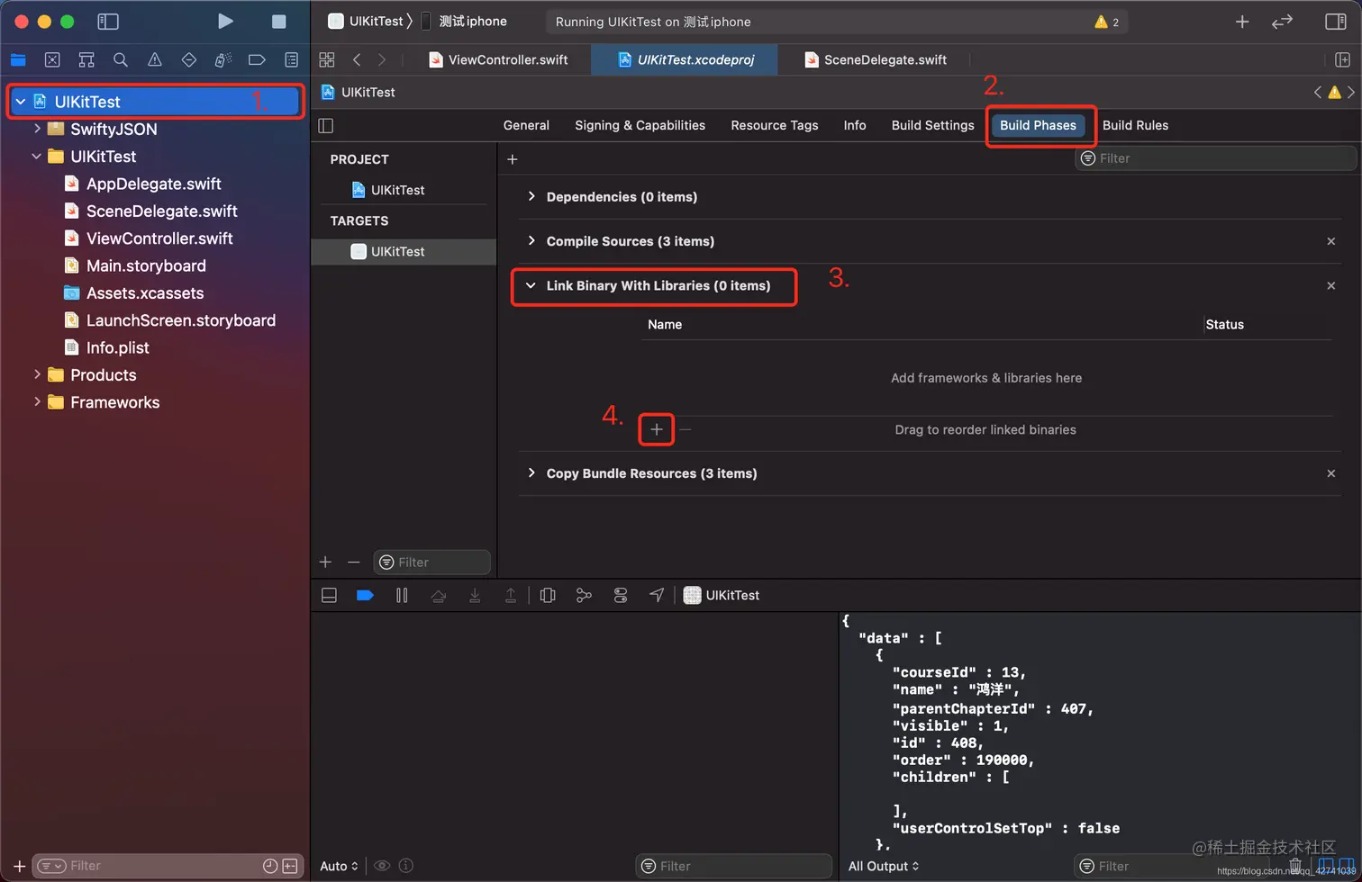The width and height of the screenshot is (1362, 882).
Task: Add an editor on the right
Action: (x=1342, y=60)
